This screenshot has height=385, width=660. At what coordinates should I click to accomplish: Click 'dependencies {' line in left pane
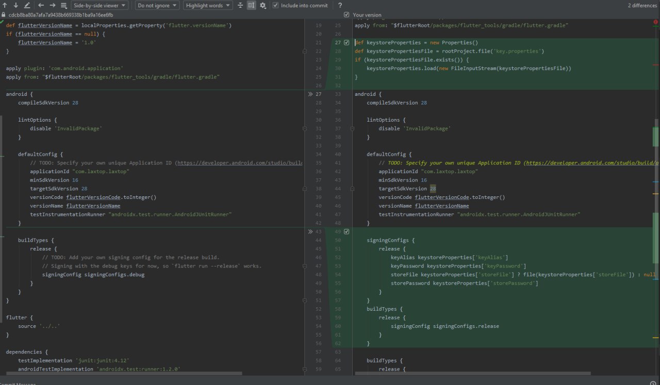pos(27,352)
